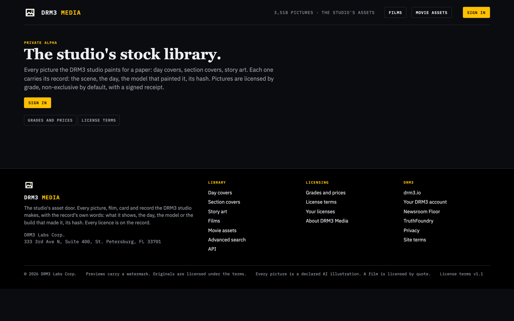Click the footer picture logo icon

pos(29,185)
